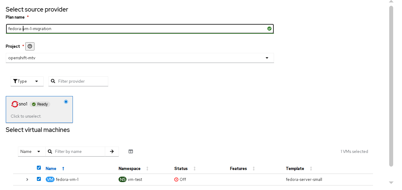The height and width of the screenshot is (190, 402).
Task: Sort by the Template column sort icon
Action: click(x=311, y=168)
